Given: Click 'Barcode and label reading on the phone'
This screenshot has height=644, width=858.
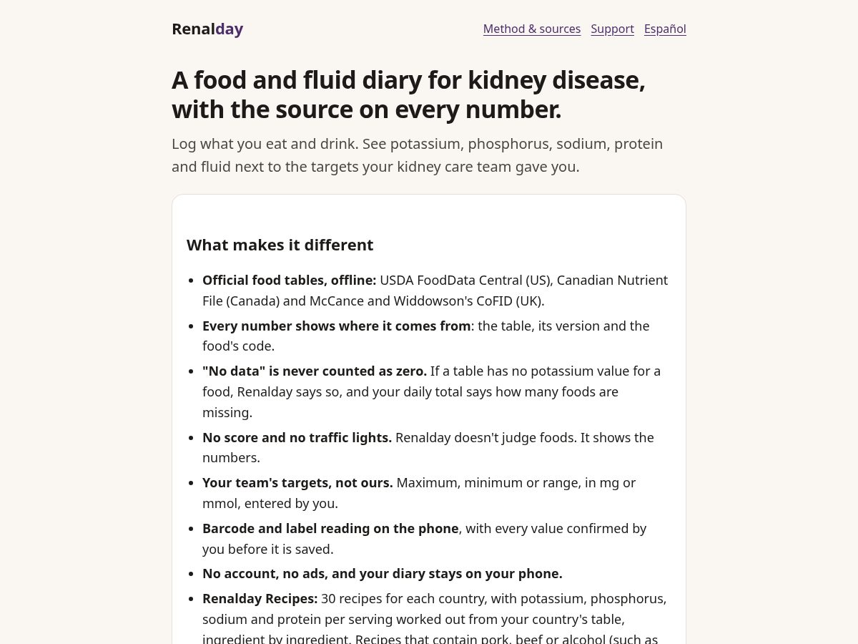Looking at the screenshot, I should [x=330, y=529].
